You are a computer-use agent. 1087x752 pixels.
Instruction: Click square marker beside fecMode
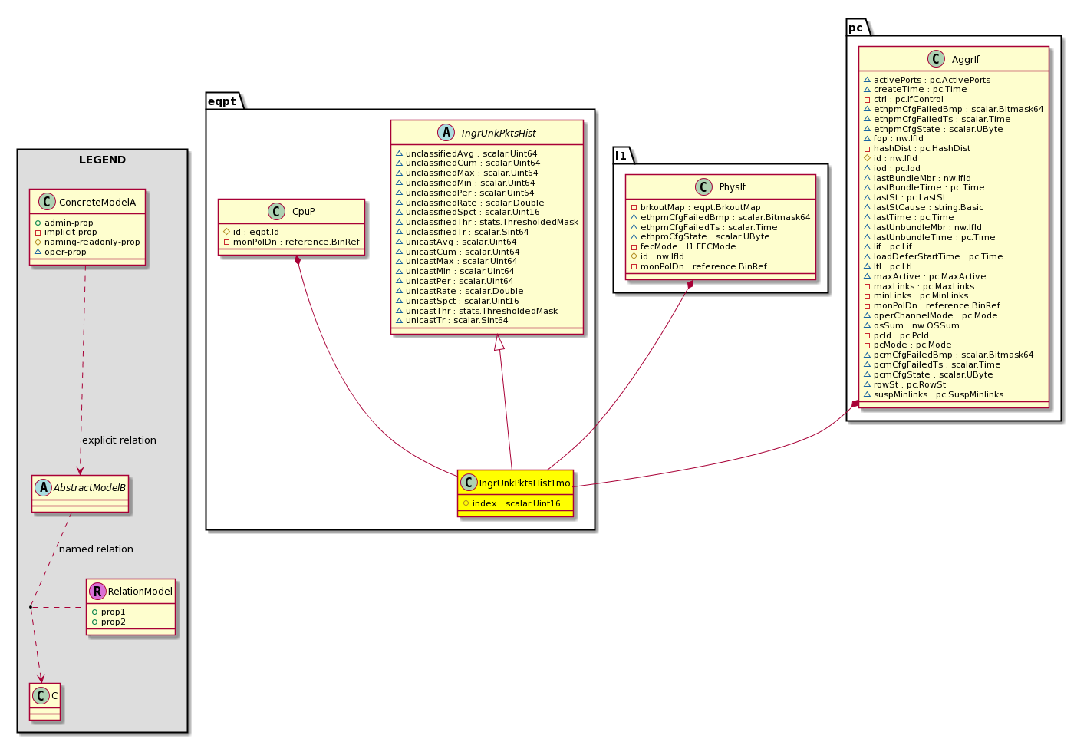tap(634, 246)
